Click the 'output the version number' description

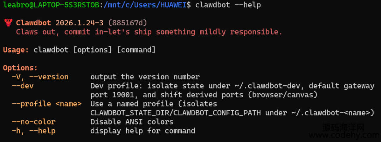pyautogui.click(x=145, y=77)
